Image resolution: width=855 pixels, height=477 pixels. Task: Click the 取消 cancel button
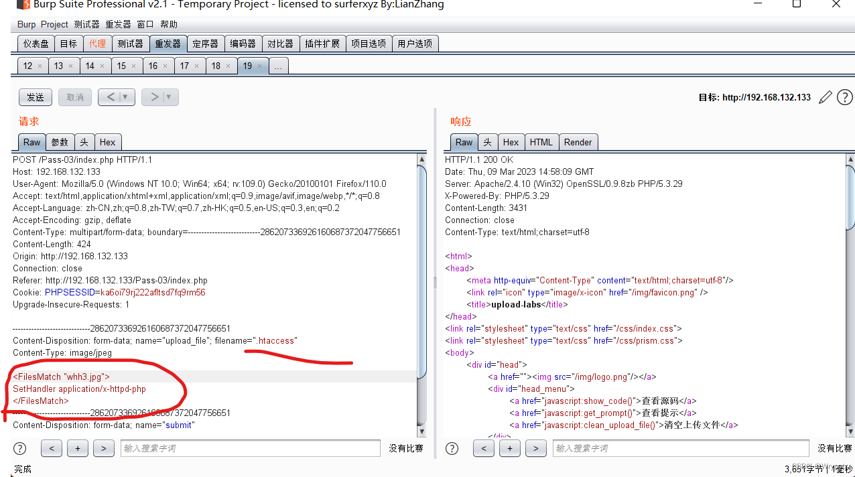[x=75, y=97]
